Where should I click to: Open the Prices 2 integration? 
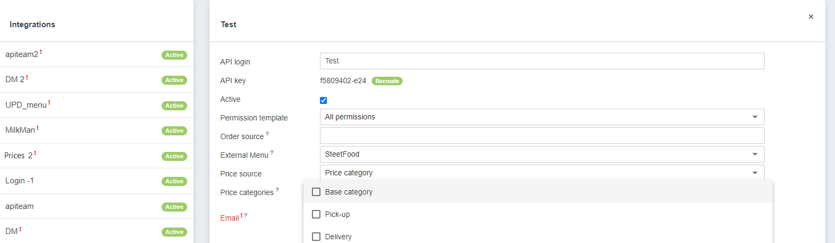18,156
